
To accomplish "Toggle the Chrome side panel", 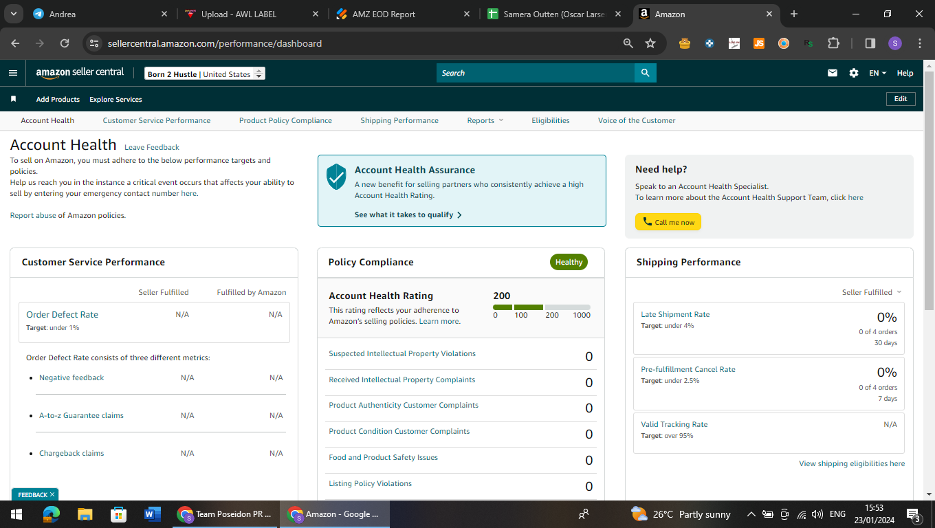I will click(870, 43).
